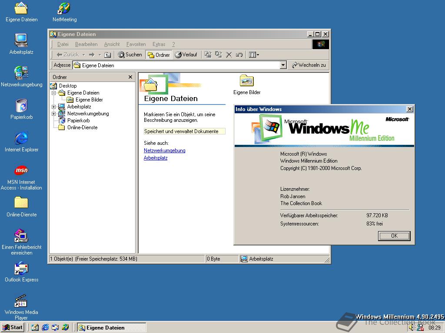The width and height of the screenshot is (445, 333).
Task: Close the Ordner pane
Action: [130, 77]
